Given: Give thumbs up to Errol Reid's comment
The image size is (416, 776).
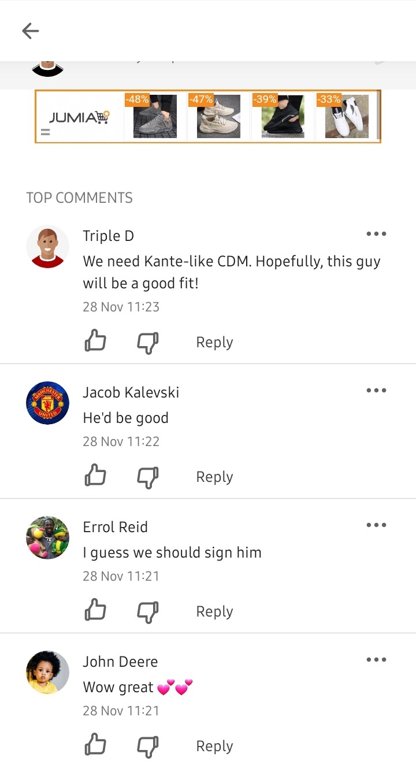Looking at the screenshot, I should pyautogui.click(x=95, y=610).
